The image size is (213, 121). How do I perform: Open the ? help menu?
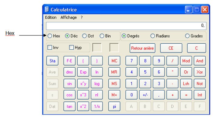pos(82,17)
